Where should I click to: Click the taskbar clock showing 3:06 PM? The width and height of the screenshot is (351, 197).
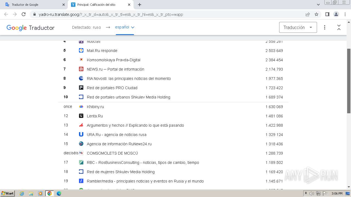337,193
